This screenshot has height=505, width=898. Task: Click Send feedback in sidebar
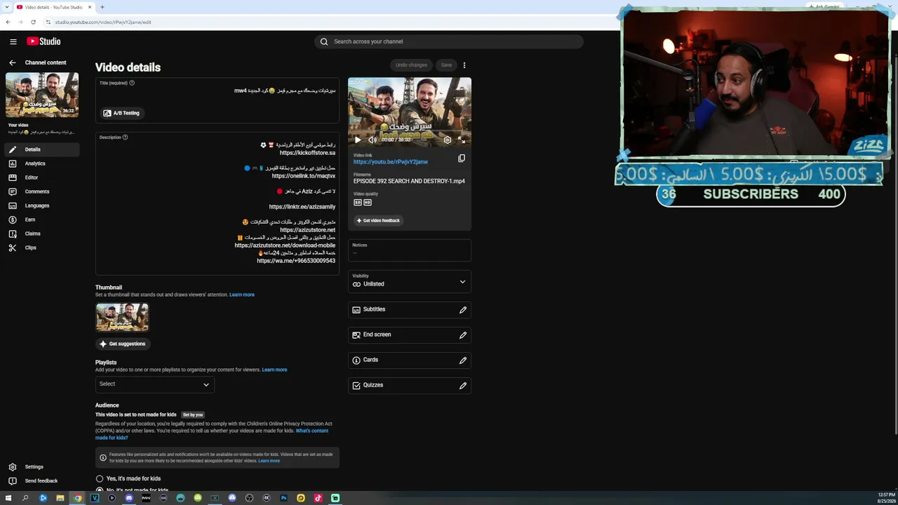pyautogui.click(x=41, y=480)
